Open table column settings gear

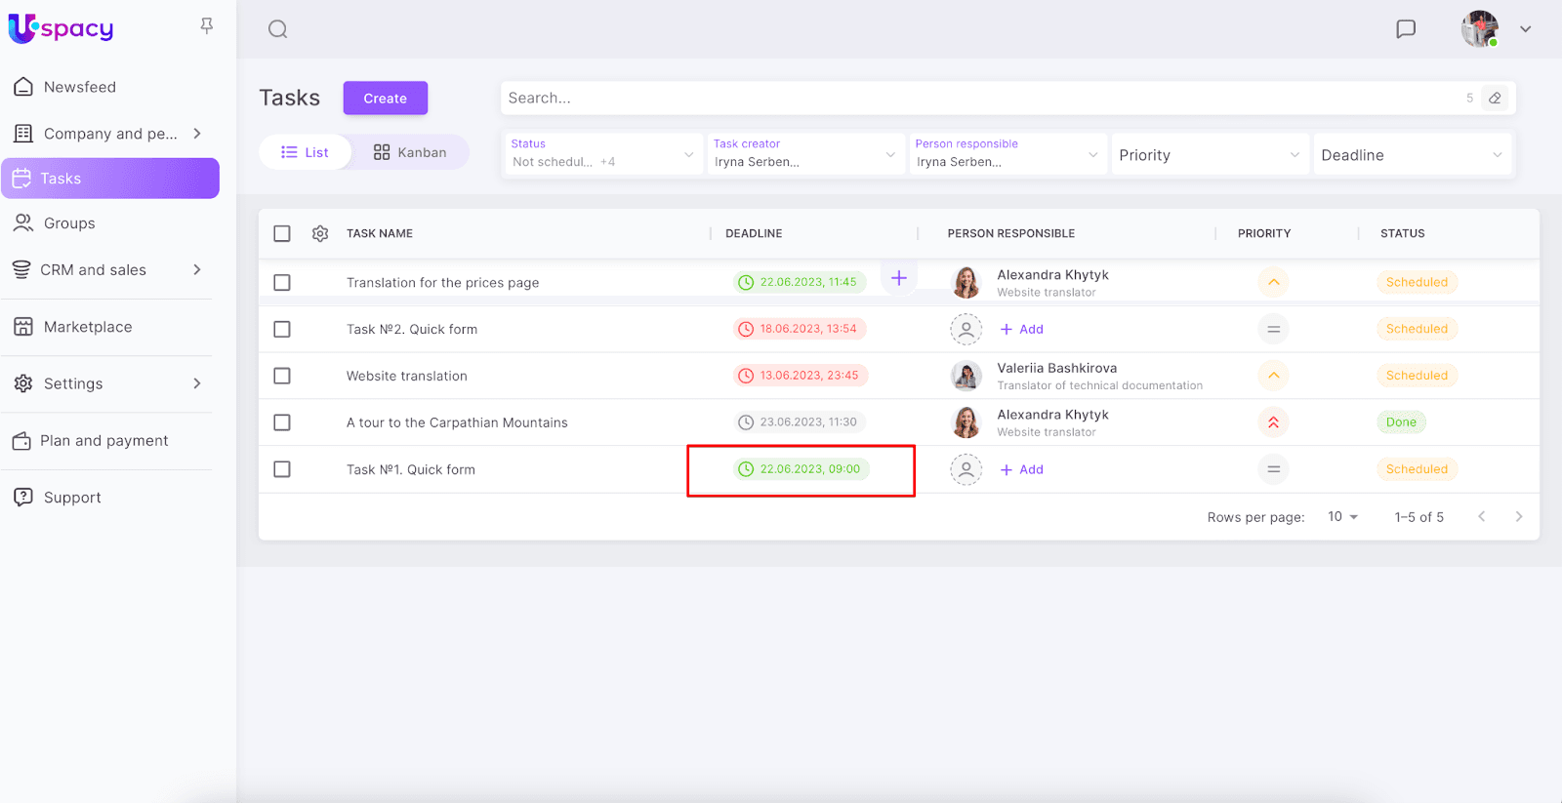click(320, 234)
